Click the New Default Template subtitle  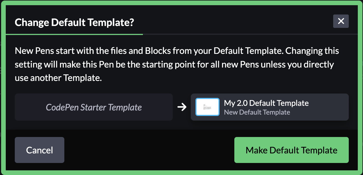coord(257,112)
